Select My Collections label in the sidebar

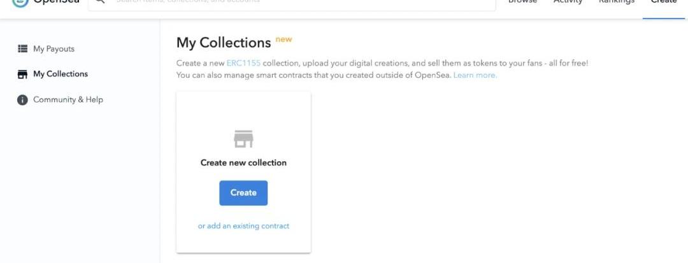(x=61, y=74)
